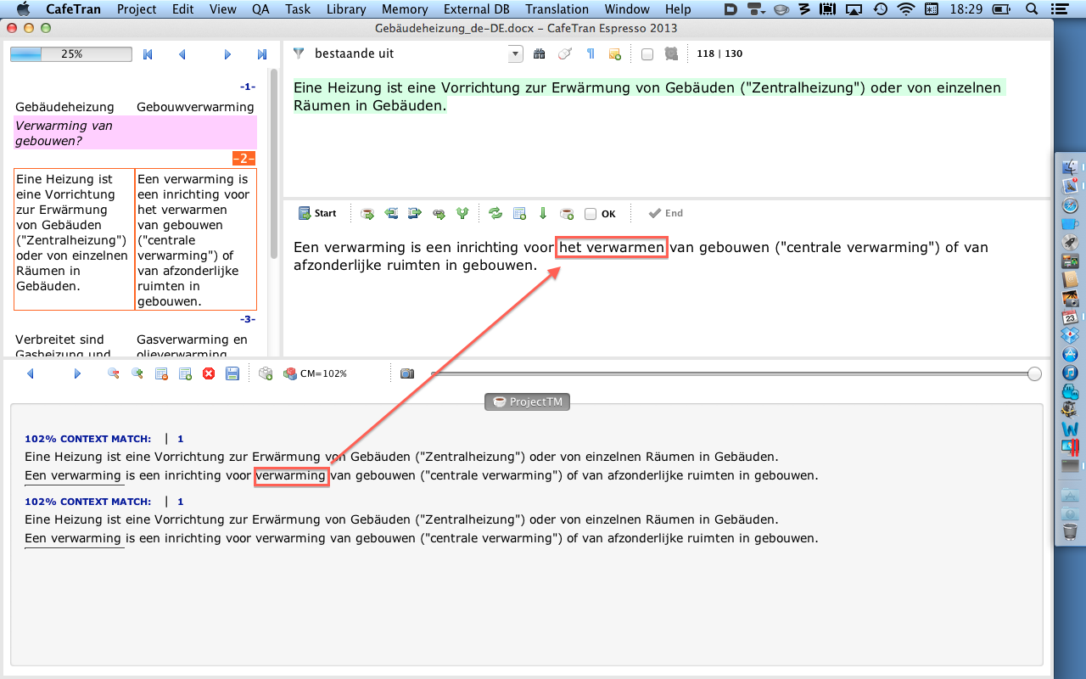
Task: Open the filter text dropdown arrow
Action: pos(515,54)
